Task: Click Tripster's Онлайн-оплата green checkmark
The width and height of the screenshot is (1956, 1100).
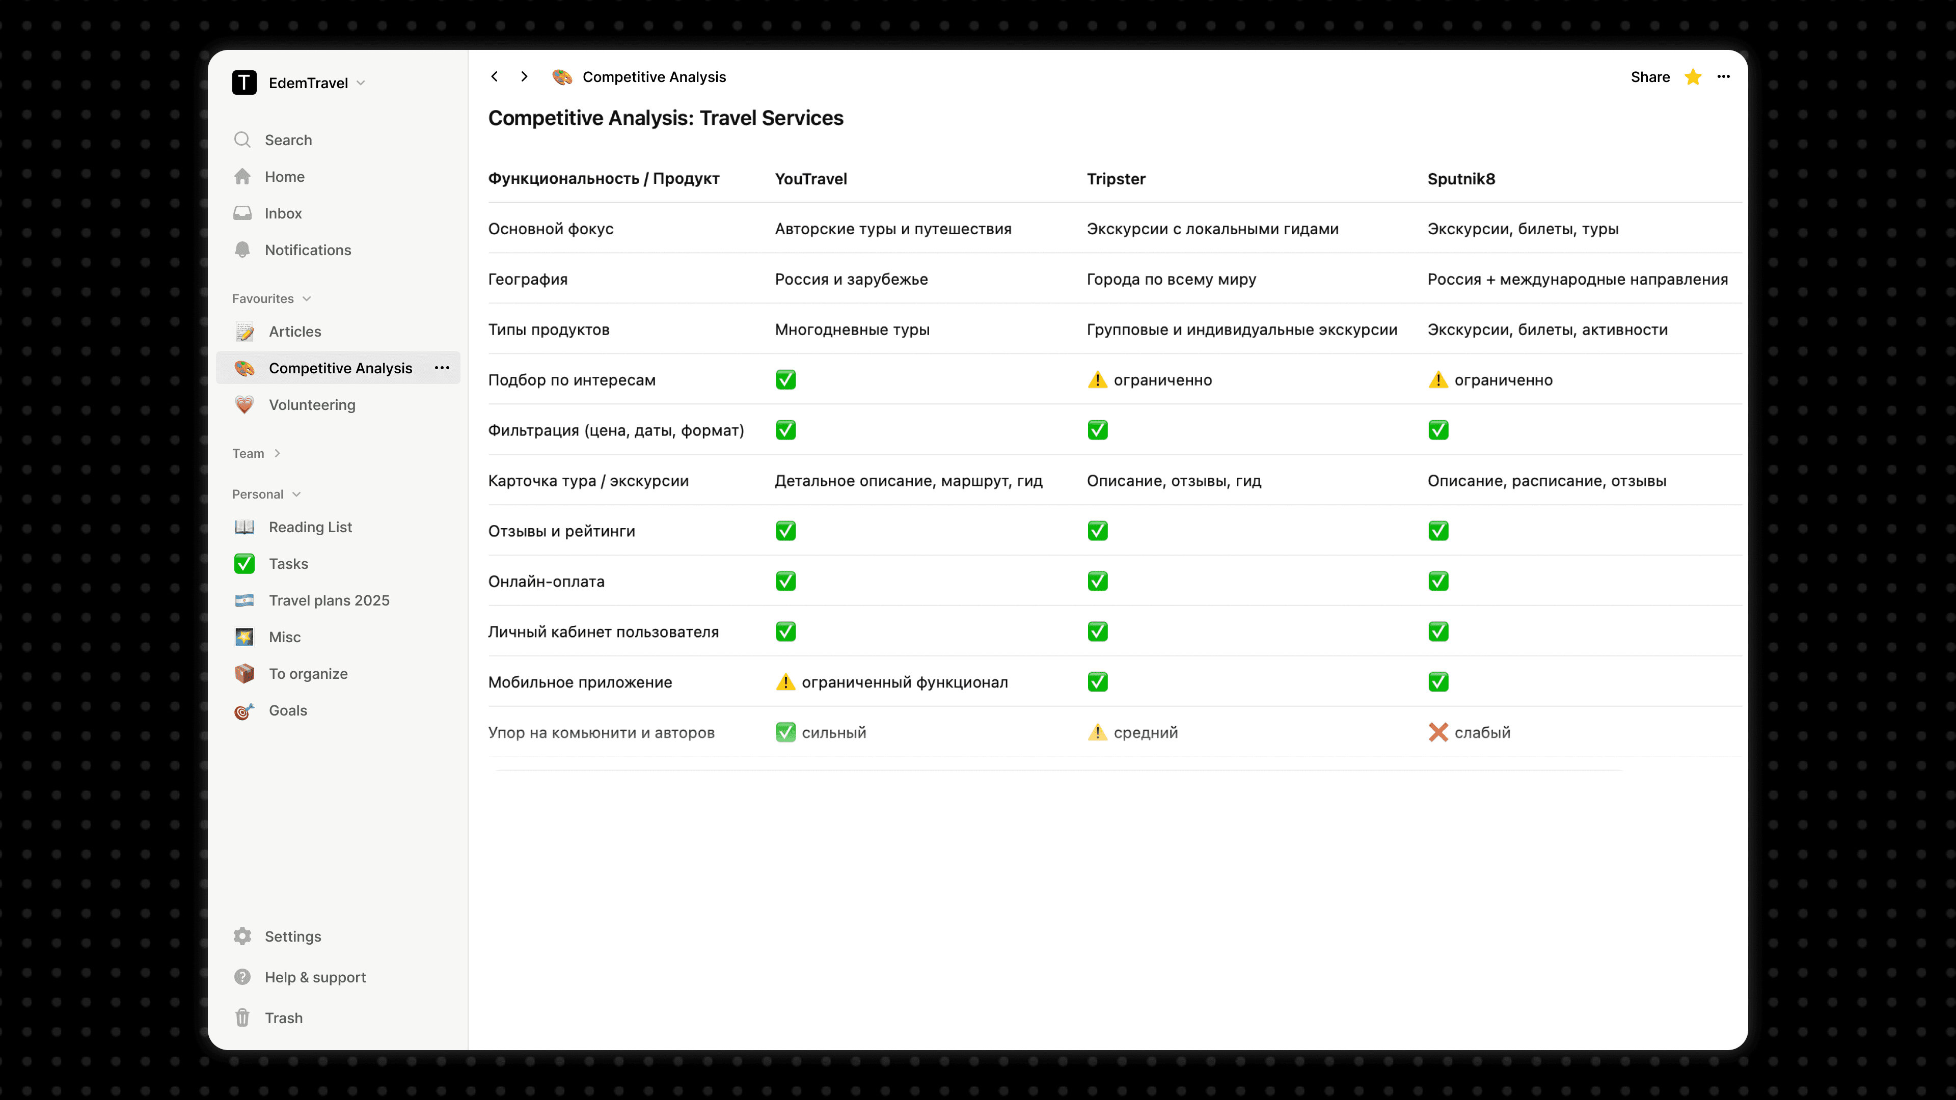Action: [x=1097, y=582]
